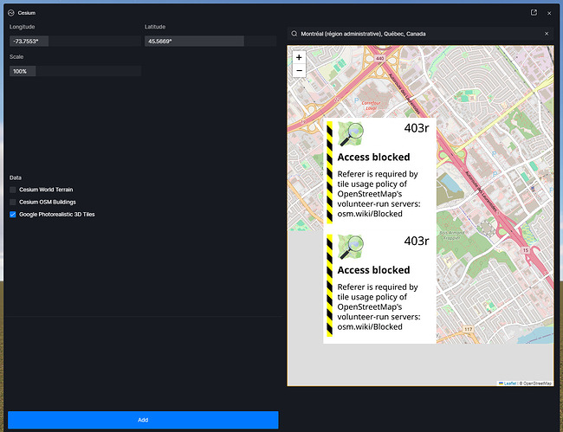Screen dimensions: 563x432
Task: Zoom in on the map
Action: tap(299, 57)
